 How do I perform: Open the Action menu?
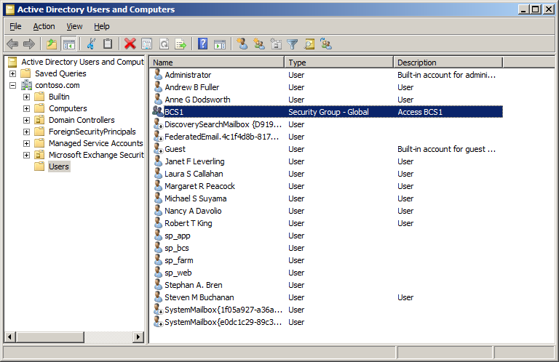[44, 26]
